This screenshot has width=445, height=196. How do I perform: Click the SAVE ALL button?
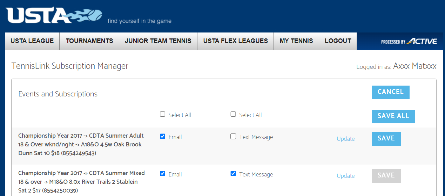[x=393, y=116]
